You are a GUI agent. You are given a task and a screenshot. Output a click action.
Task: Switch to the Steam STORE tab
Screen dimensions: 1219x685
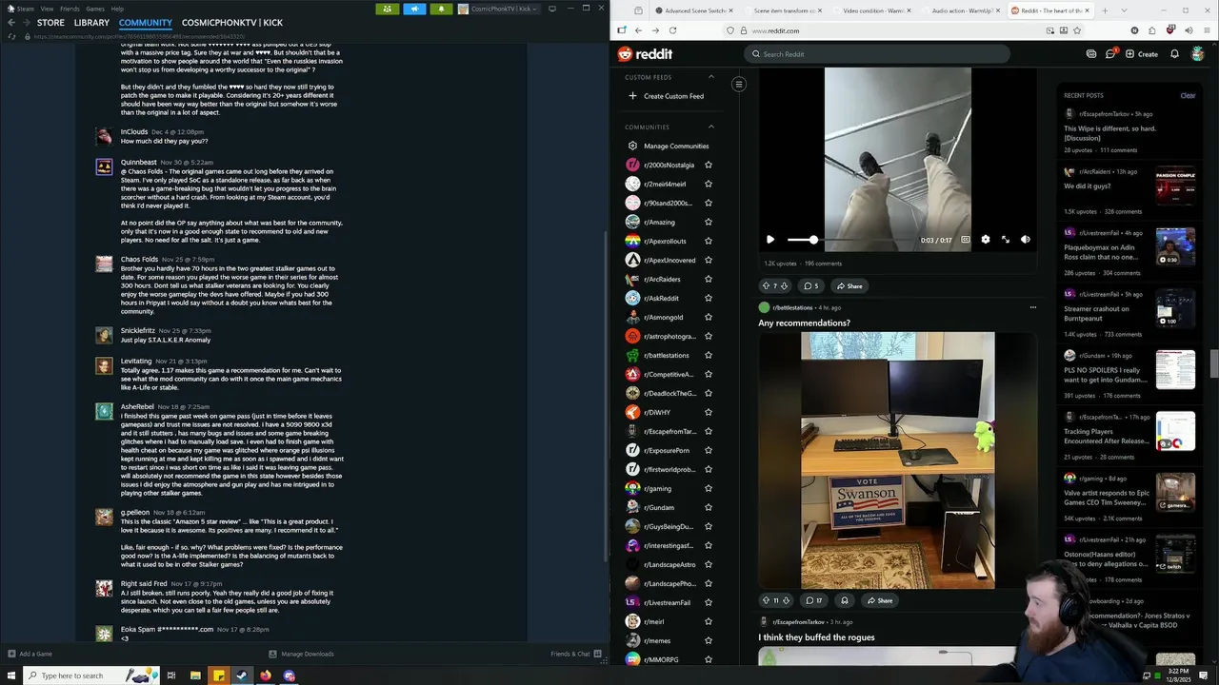point(50,23)
